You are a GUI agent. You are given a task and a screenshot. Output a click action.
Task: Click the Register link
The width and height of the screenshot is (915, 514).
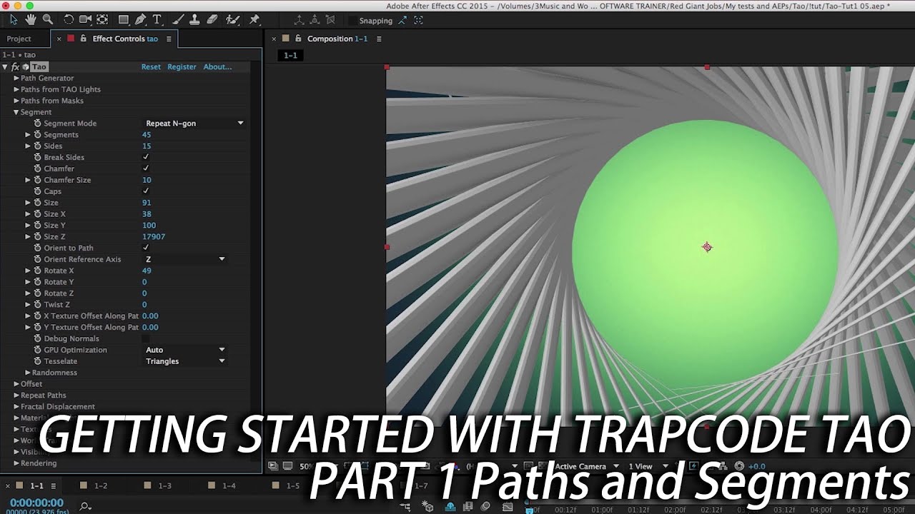point(182,66)
